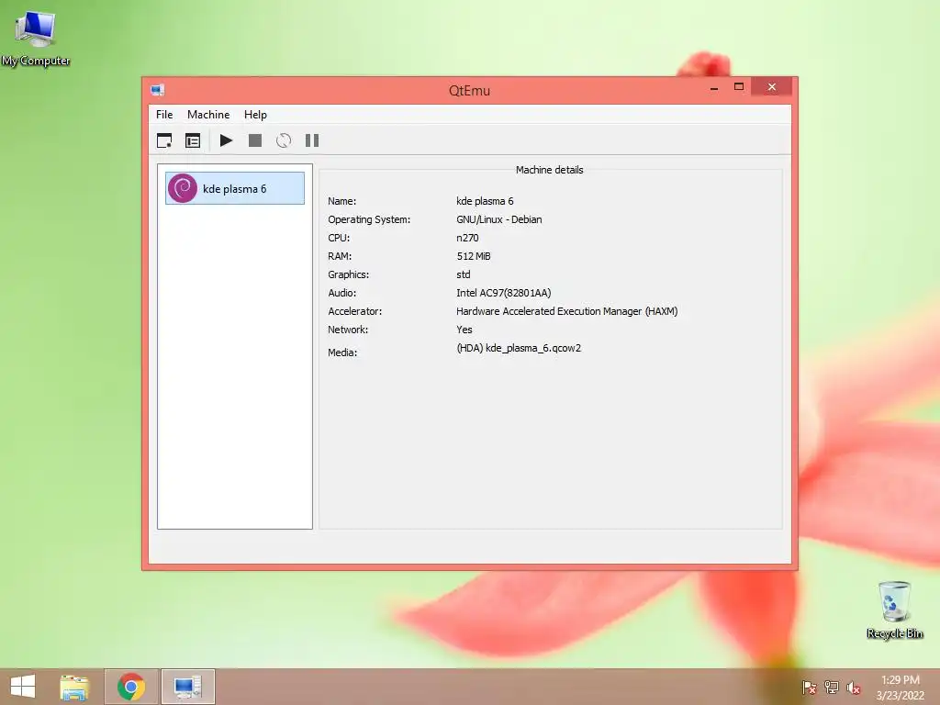
Task: Open the Recycle Bin desktop icon
Action: click(894, 610)
